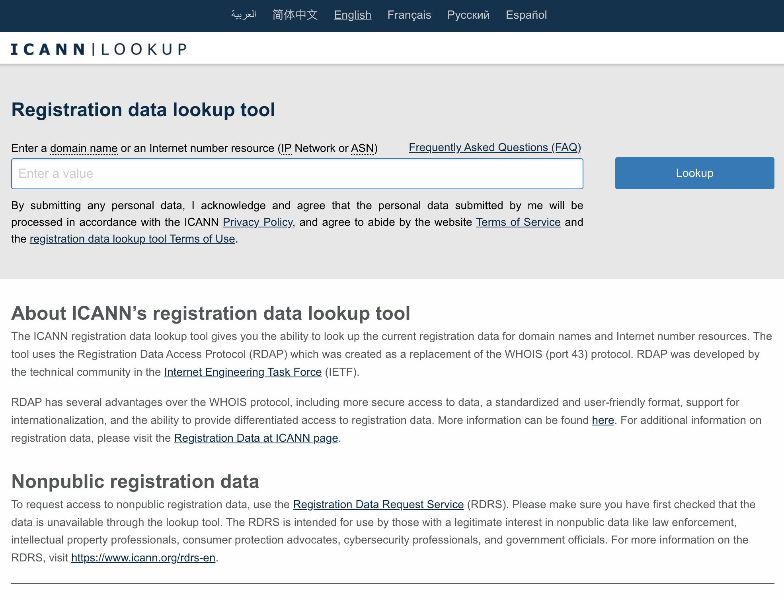Open the website Terms of Service link
This screenshot has width=784, height=598.
tap(518, 222)
